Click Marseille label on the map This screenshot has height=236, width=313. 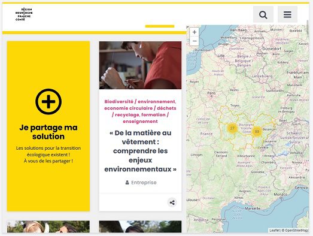(x=253, y=208)
